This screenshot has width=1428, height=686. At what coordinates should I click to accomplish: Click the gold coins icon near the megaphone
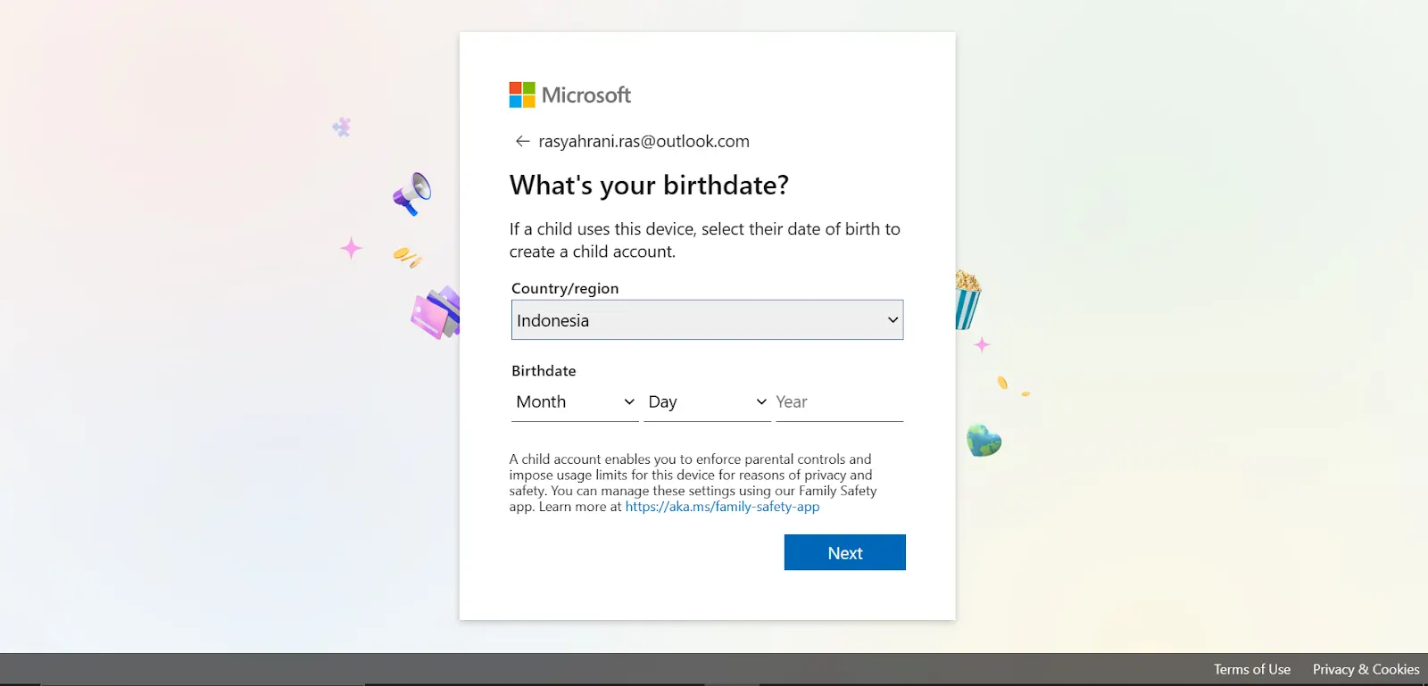407,258
